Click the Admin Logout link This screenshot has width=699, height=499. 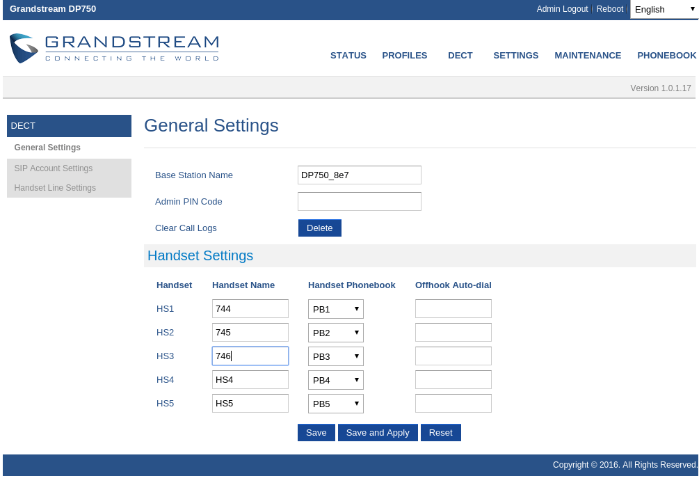(x=562, y=9)
